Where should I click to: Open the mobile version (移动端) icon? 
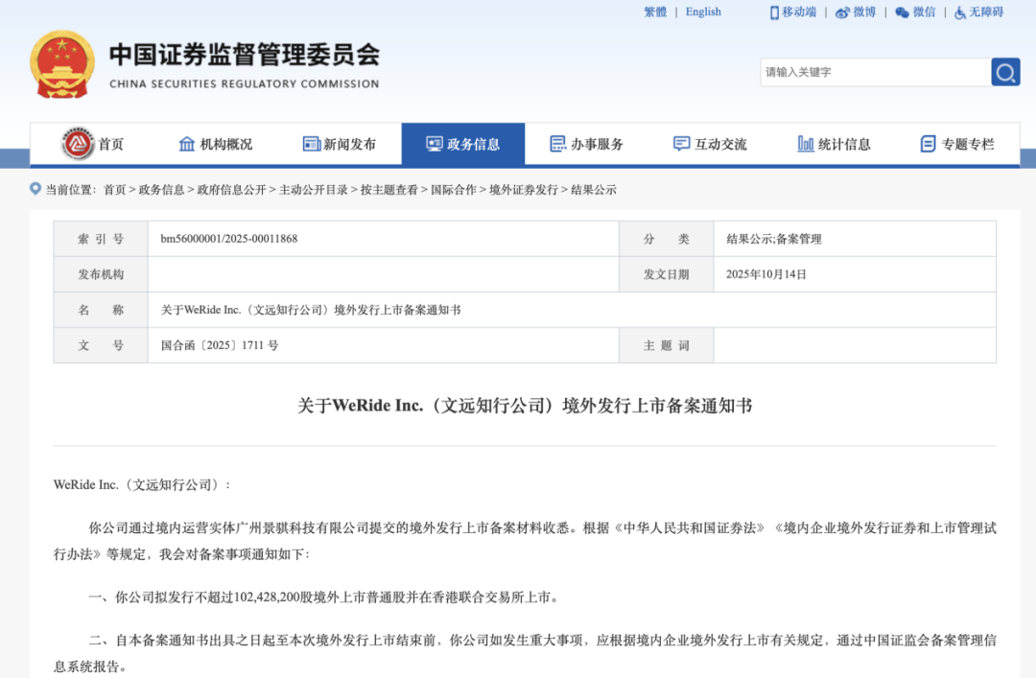click(774, 12)
